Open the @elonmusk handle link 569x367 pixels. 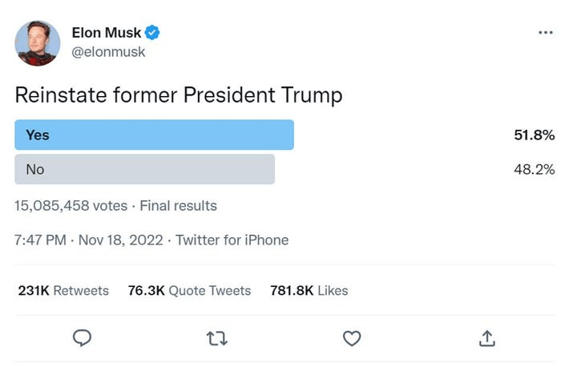point(108,52)
